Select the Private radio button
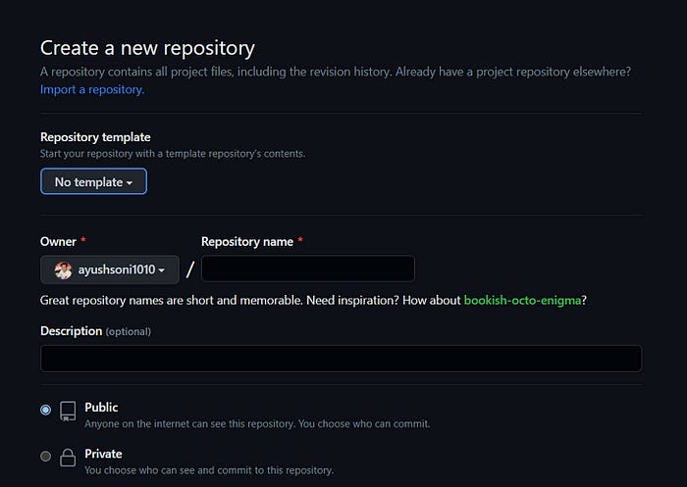 pos(46,457)
